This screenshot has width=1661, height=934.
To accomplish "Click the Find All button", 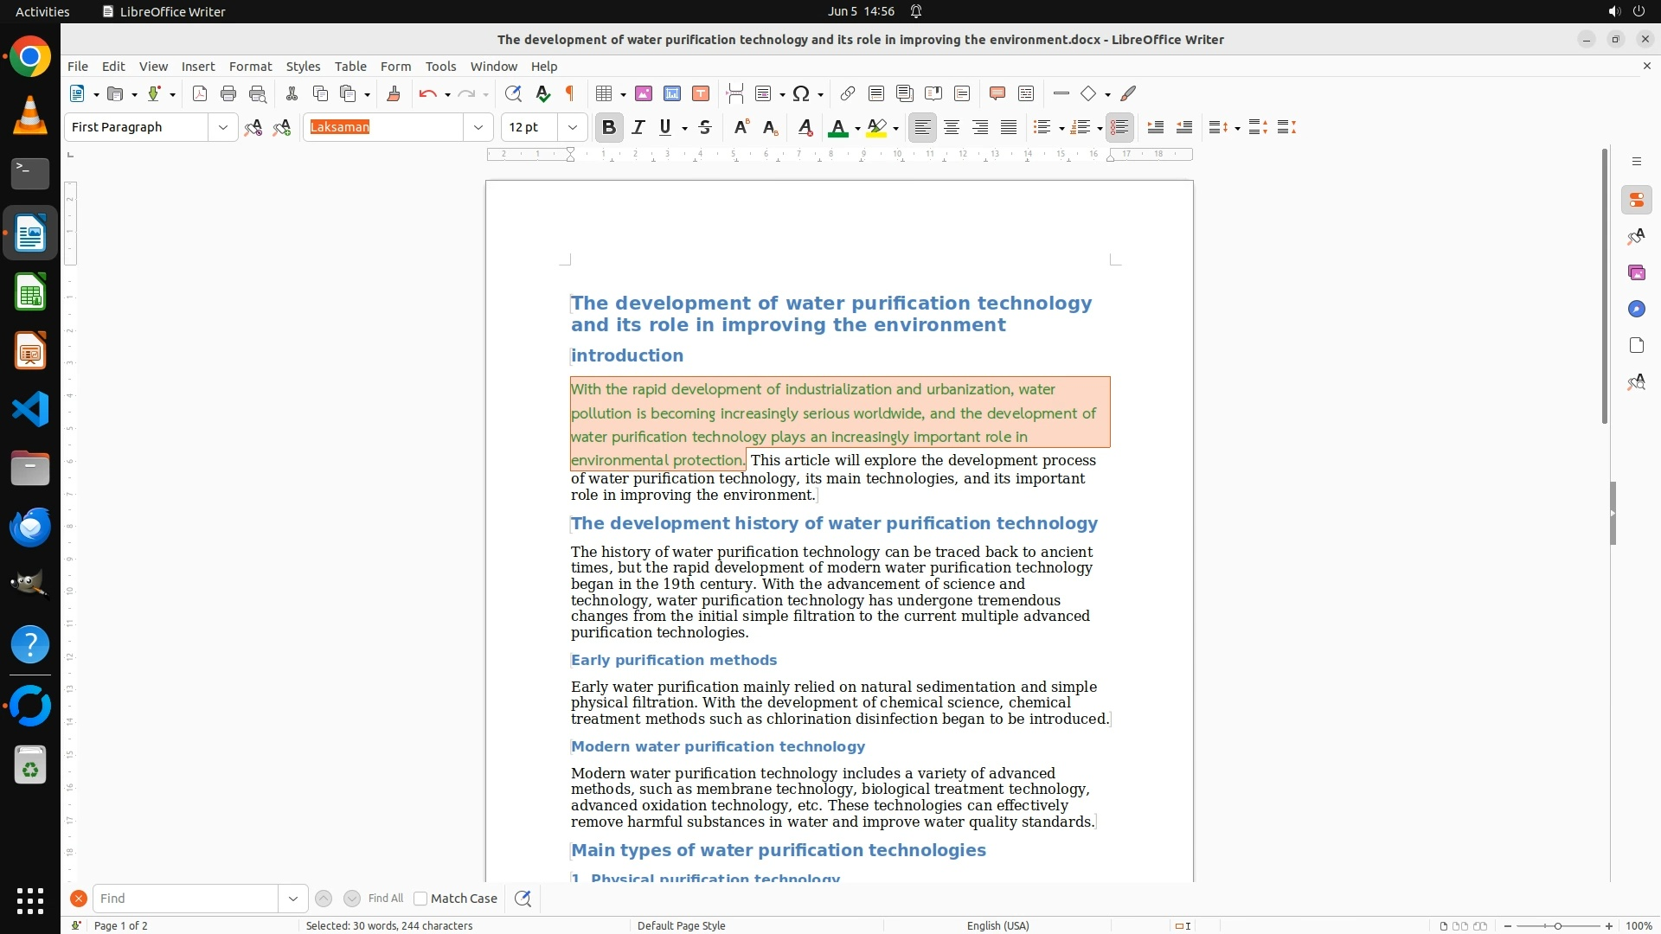I will [385, 899].
